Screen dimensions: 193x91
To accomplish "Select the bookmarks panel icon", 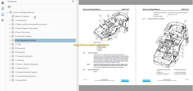I will click(3, 14).
